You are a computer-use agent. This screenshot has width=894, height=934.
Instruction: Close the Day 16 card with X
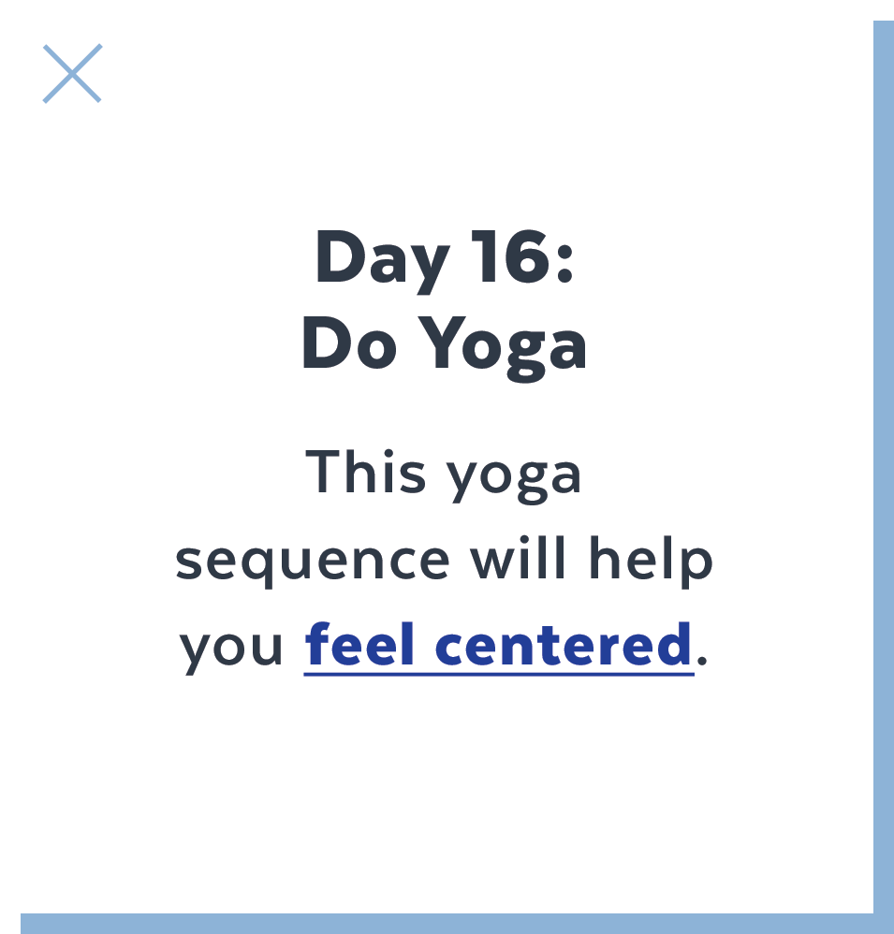click(x=72, y=73)
